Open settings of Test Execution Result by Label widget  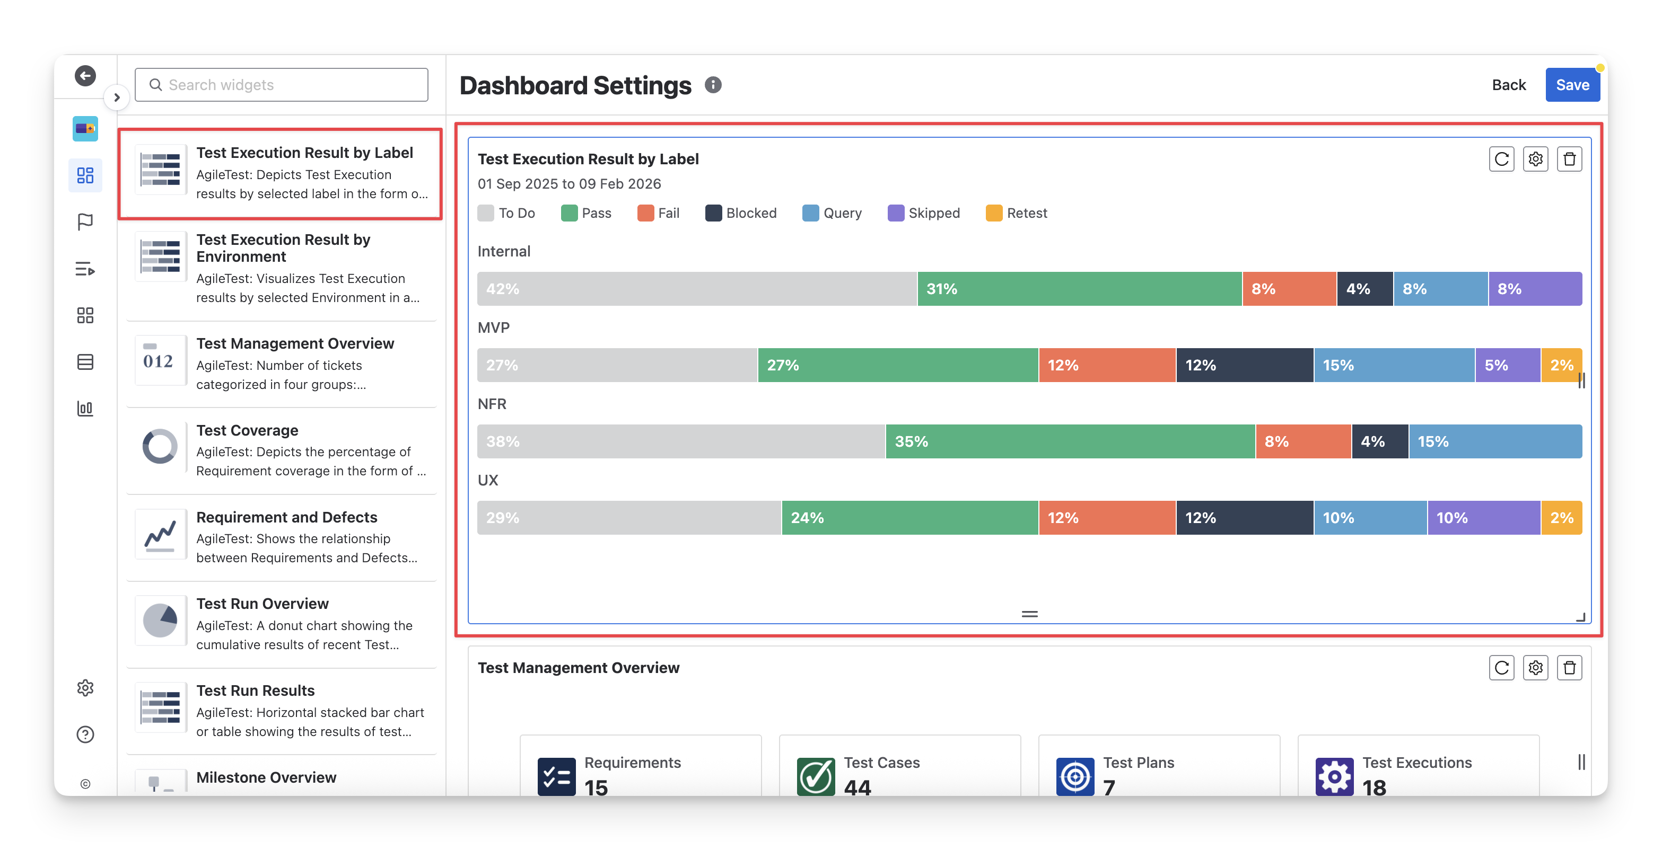(x=1535, y=160)
